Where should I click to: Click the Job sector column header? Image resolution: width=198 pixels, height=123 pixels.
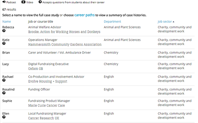pos(165,21)
